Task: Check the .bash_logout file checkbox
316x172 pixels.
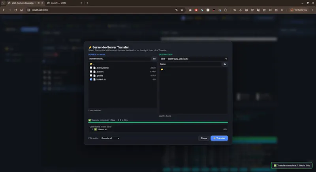Action: pyautogui.click(x=91, y=67)
